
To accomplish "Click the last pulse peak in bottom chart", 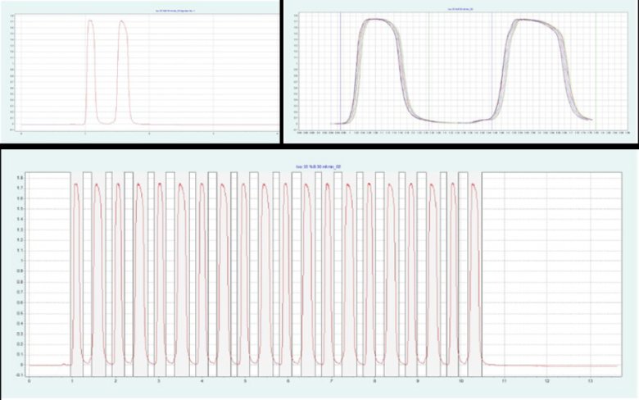I will [x=474, y=184].
